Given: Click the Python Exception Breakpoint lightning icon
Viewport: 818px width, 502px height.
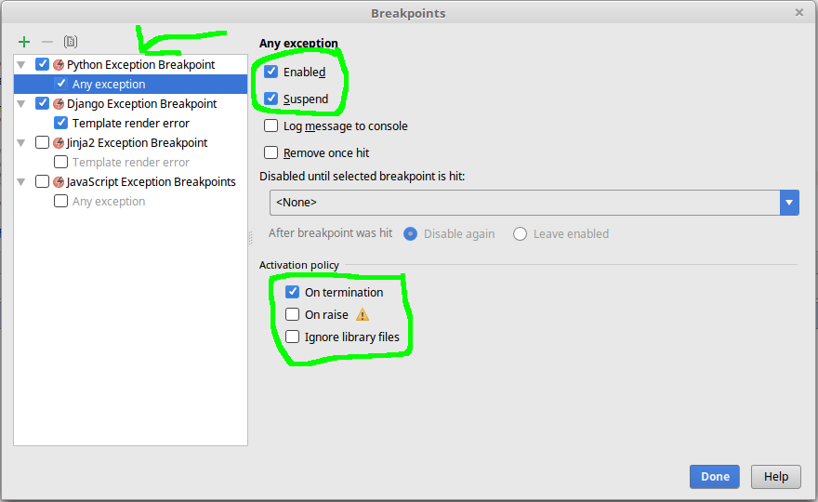Looking at the screenshot, I should 59,65.
